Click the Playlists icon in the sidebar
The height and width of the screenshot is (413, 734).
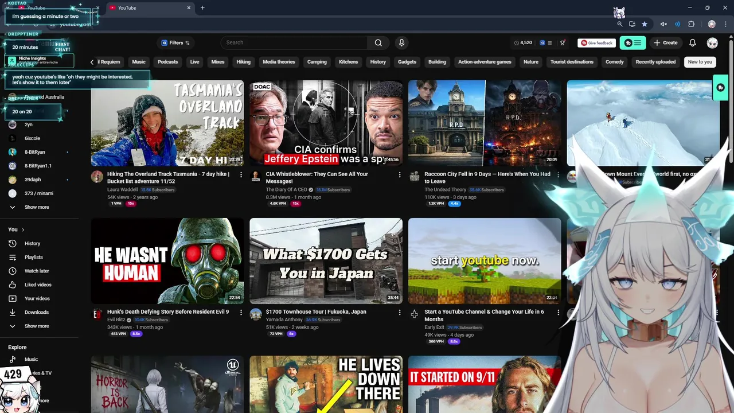click(x=12, y=257)
